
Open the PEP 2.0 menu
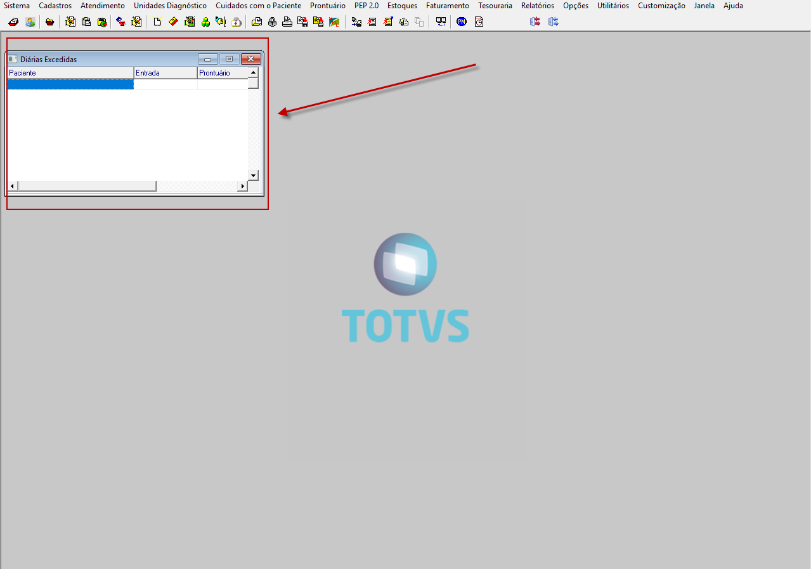point(367,6)
